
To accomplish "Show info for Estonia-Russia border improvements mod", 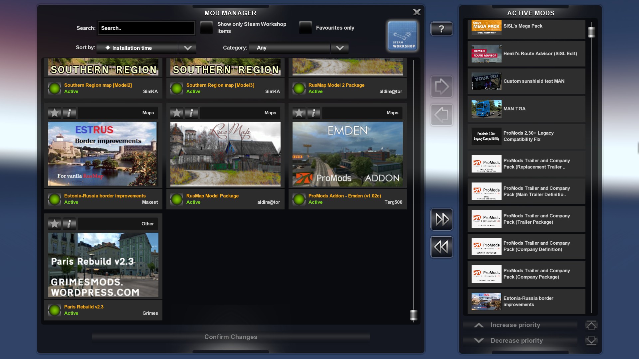I will click(69, 113).
